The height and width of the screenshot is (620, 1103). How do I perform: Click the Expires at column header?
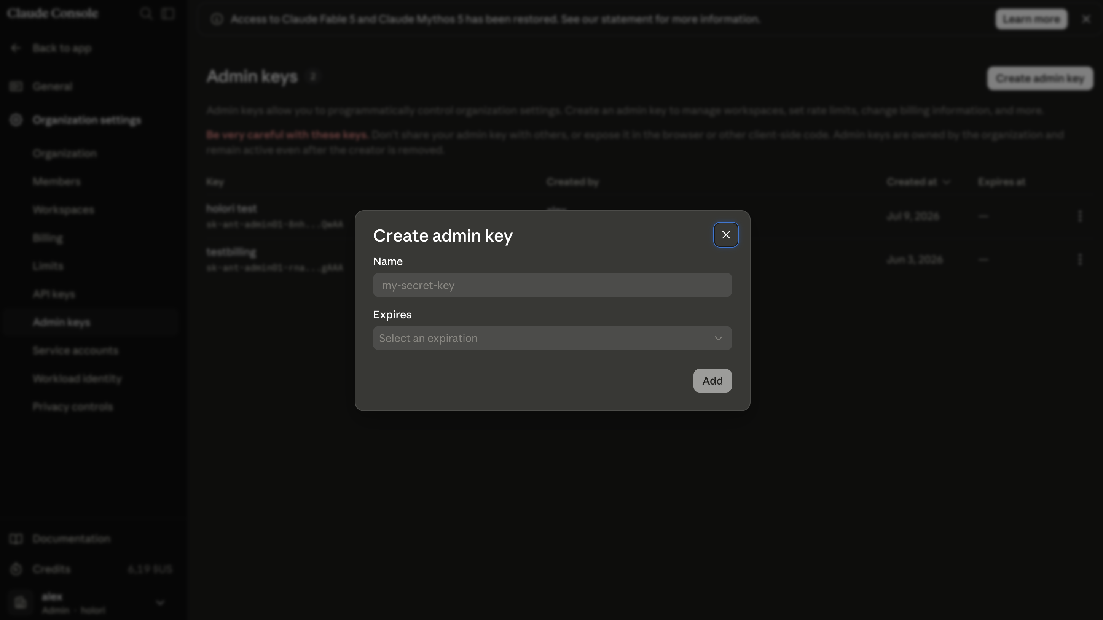click(1001, 182)
